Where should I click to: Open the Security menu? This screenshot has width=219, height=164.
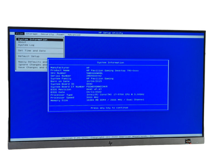(47, 34)
